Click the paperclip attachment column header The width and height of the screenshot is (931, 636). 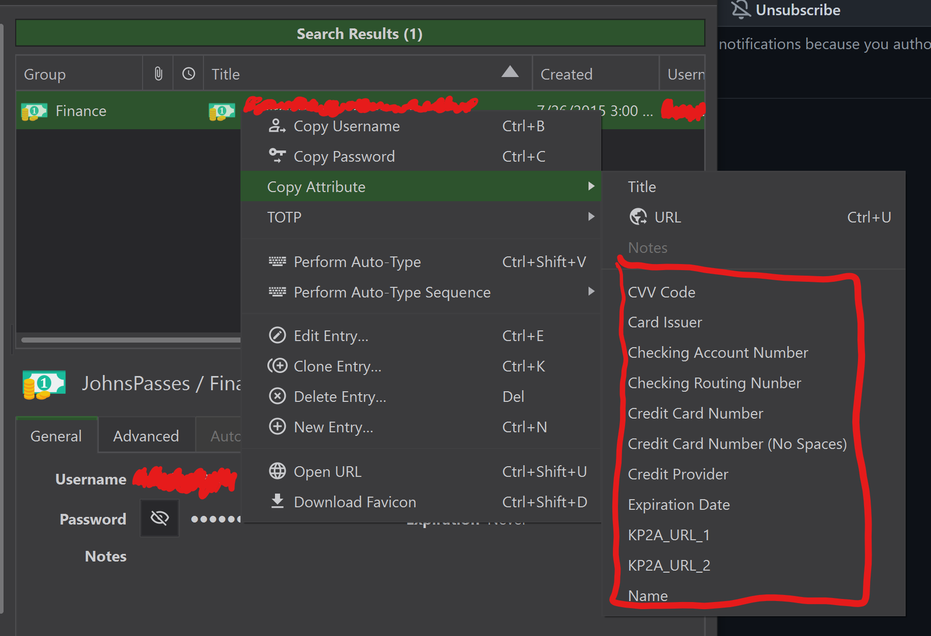pos(157,73)
